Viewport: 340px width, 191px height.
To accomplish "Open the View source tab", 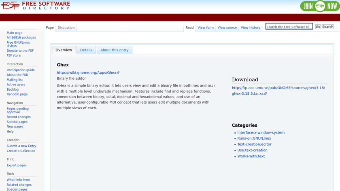I will [x=227, y=28].
